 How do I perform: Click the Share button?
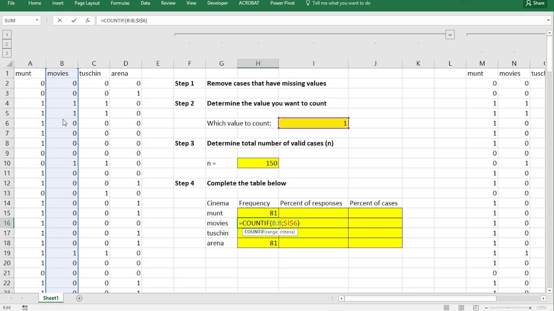click(x=535, y=3)
